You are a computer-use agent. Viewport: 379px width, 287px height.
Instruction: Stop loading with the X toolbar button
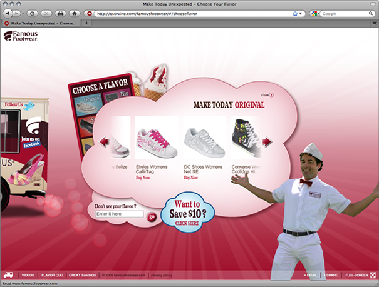click(x=46, y=14)
